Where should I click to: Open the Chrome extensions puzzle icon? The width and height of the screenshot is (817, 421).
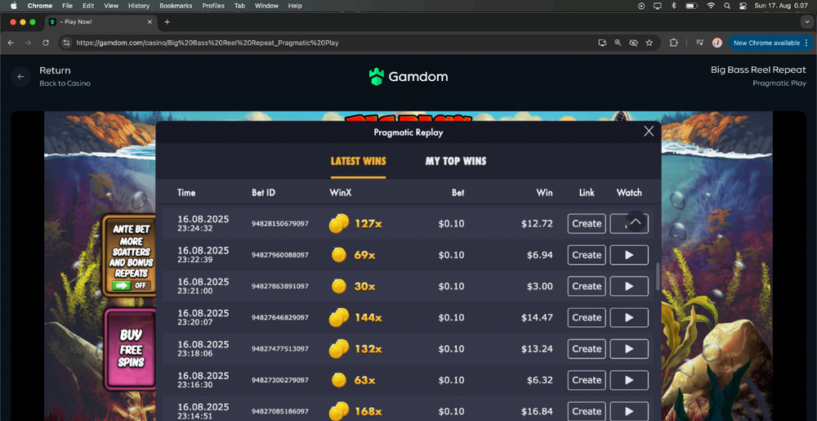click(674, 43)
